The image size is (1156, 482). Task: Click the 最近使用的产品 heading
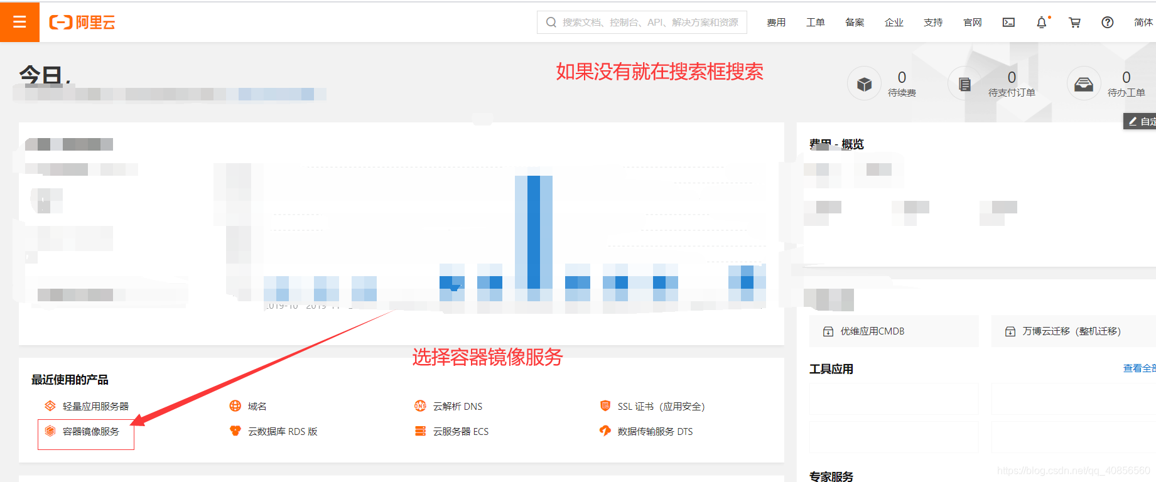tap(70, 380)
